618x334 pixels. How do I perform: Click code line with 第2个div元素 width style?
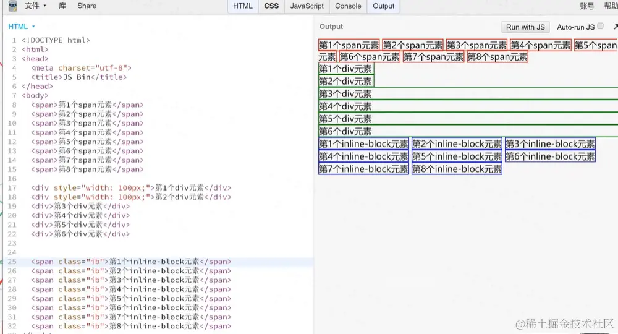coord(131,197)
